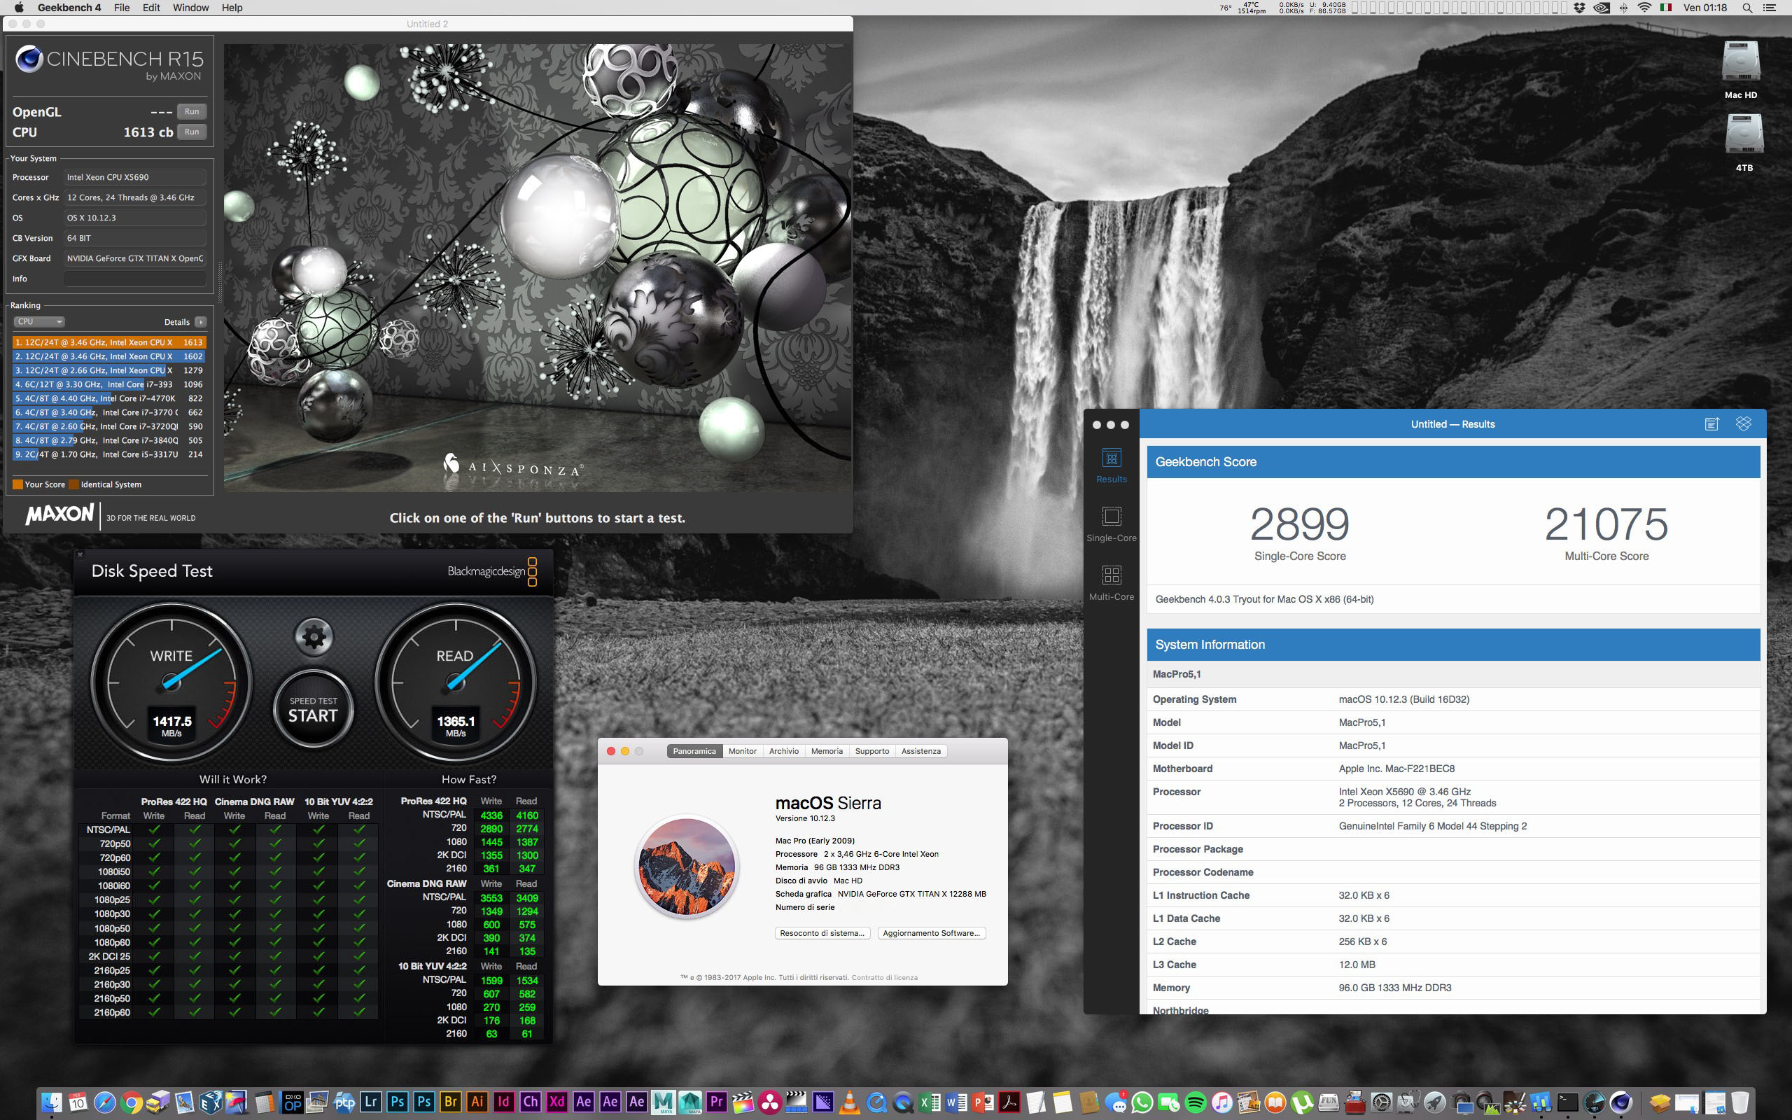The width and height of the screenshot is (1792, 1120).
Task: Open the Window menu in menu bar
Action: 190,8
